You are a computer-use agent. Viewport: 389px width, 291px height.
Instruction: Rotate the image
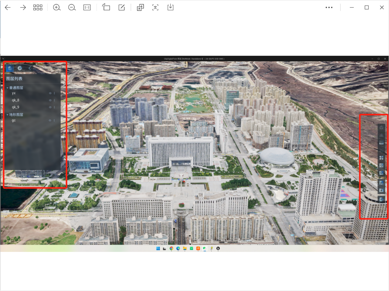point(106,7)
